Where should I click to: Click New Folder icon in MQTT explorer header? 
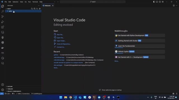pyautogui.click(x=34, y=9)
